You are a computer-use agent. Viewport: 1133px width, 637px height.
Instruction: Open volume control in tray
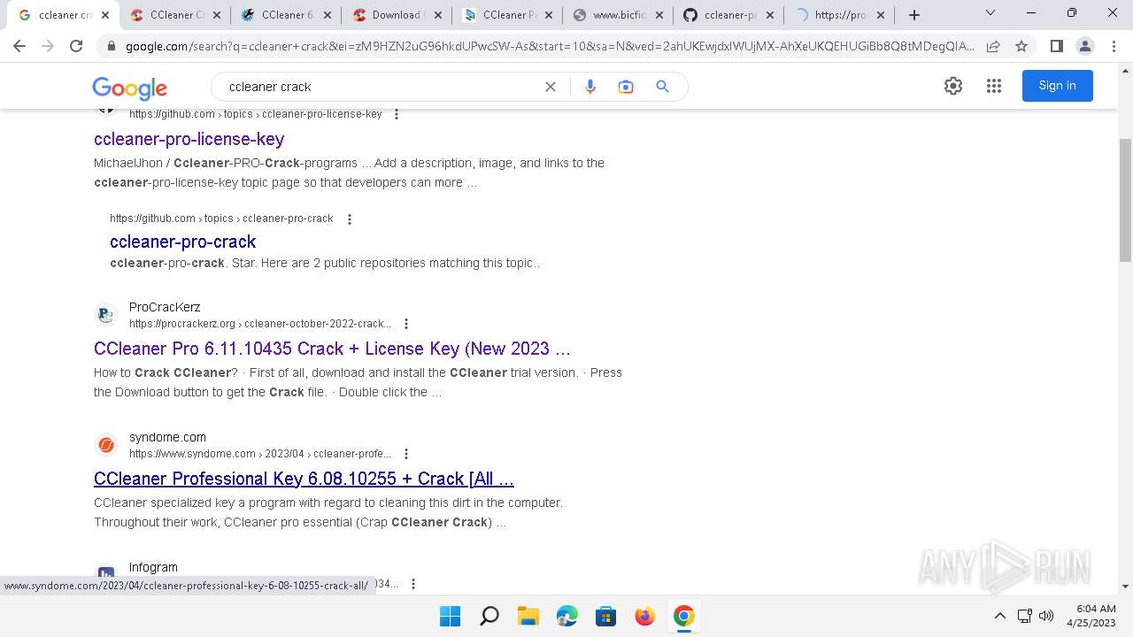pyautogui.click(x=1046, y=616)
